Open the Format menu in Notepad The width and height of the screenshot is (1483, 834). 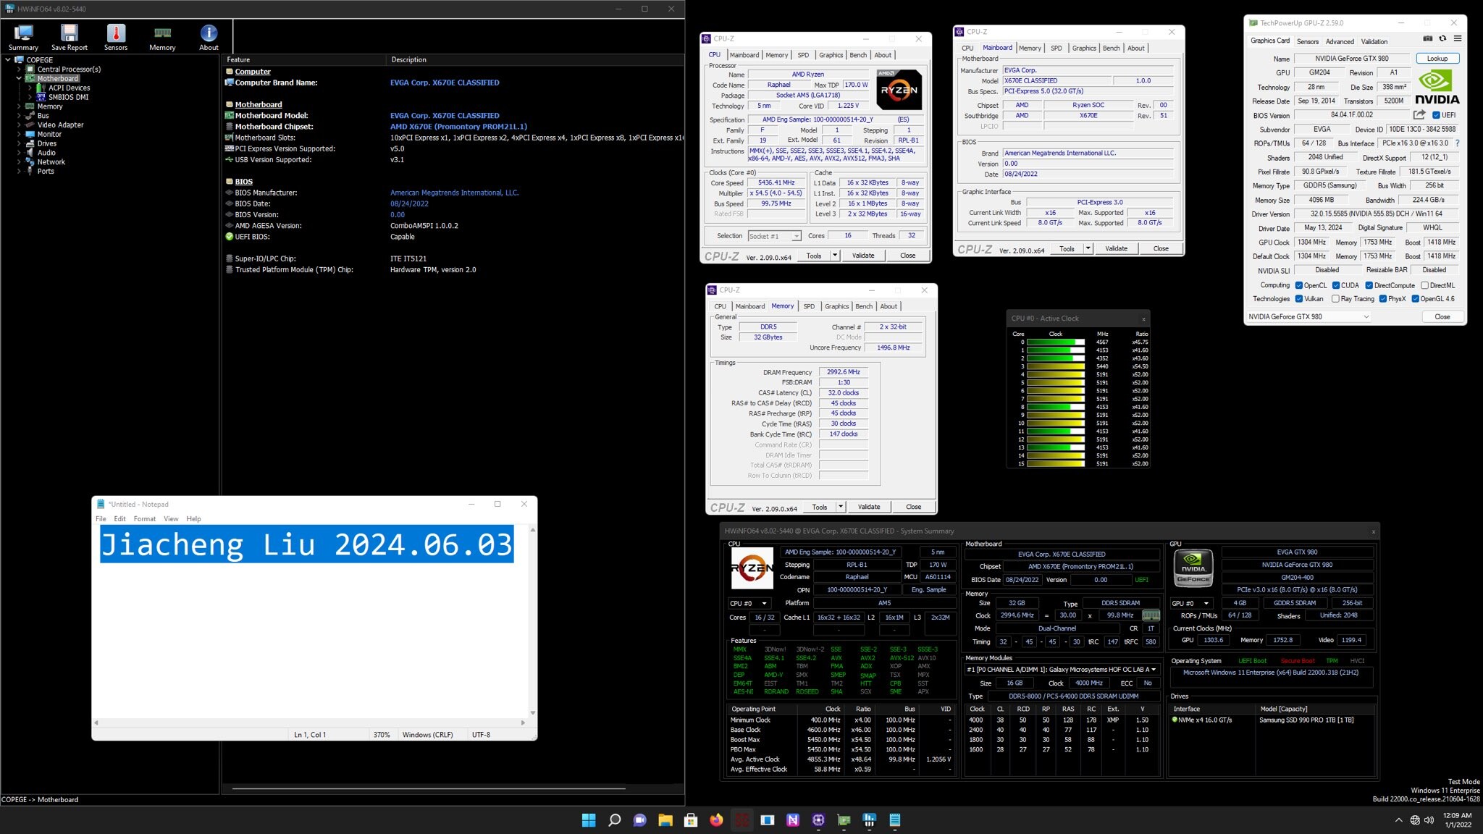click(145, 518)
